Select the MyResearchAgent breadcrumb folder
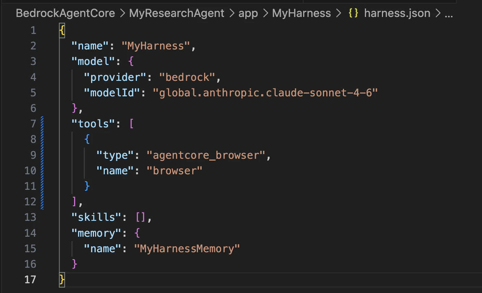This screenshot has height=293, width=482. pyautogui.click(x=177, y=14)
